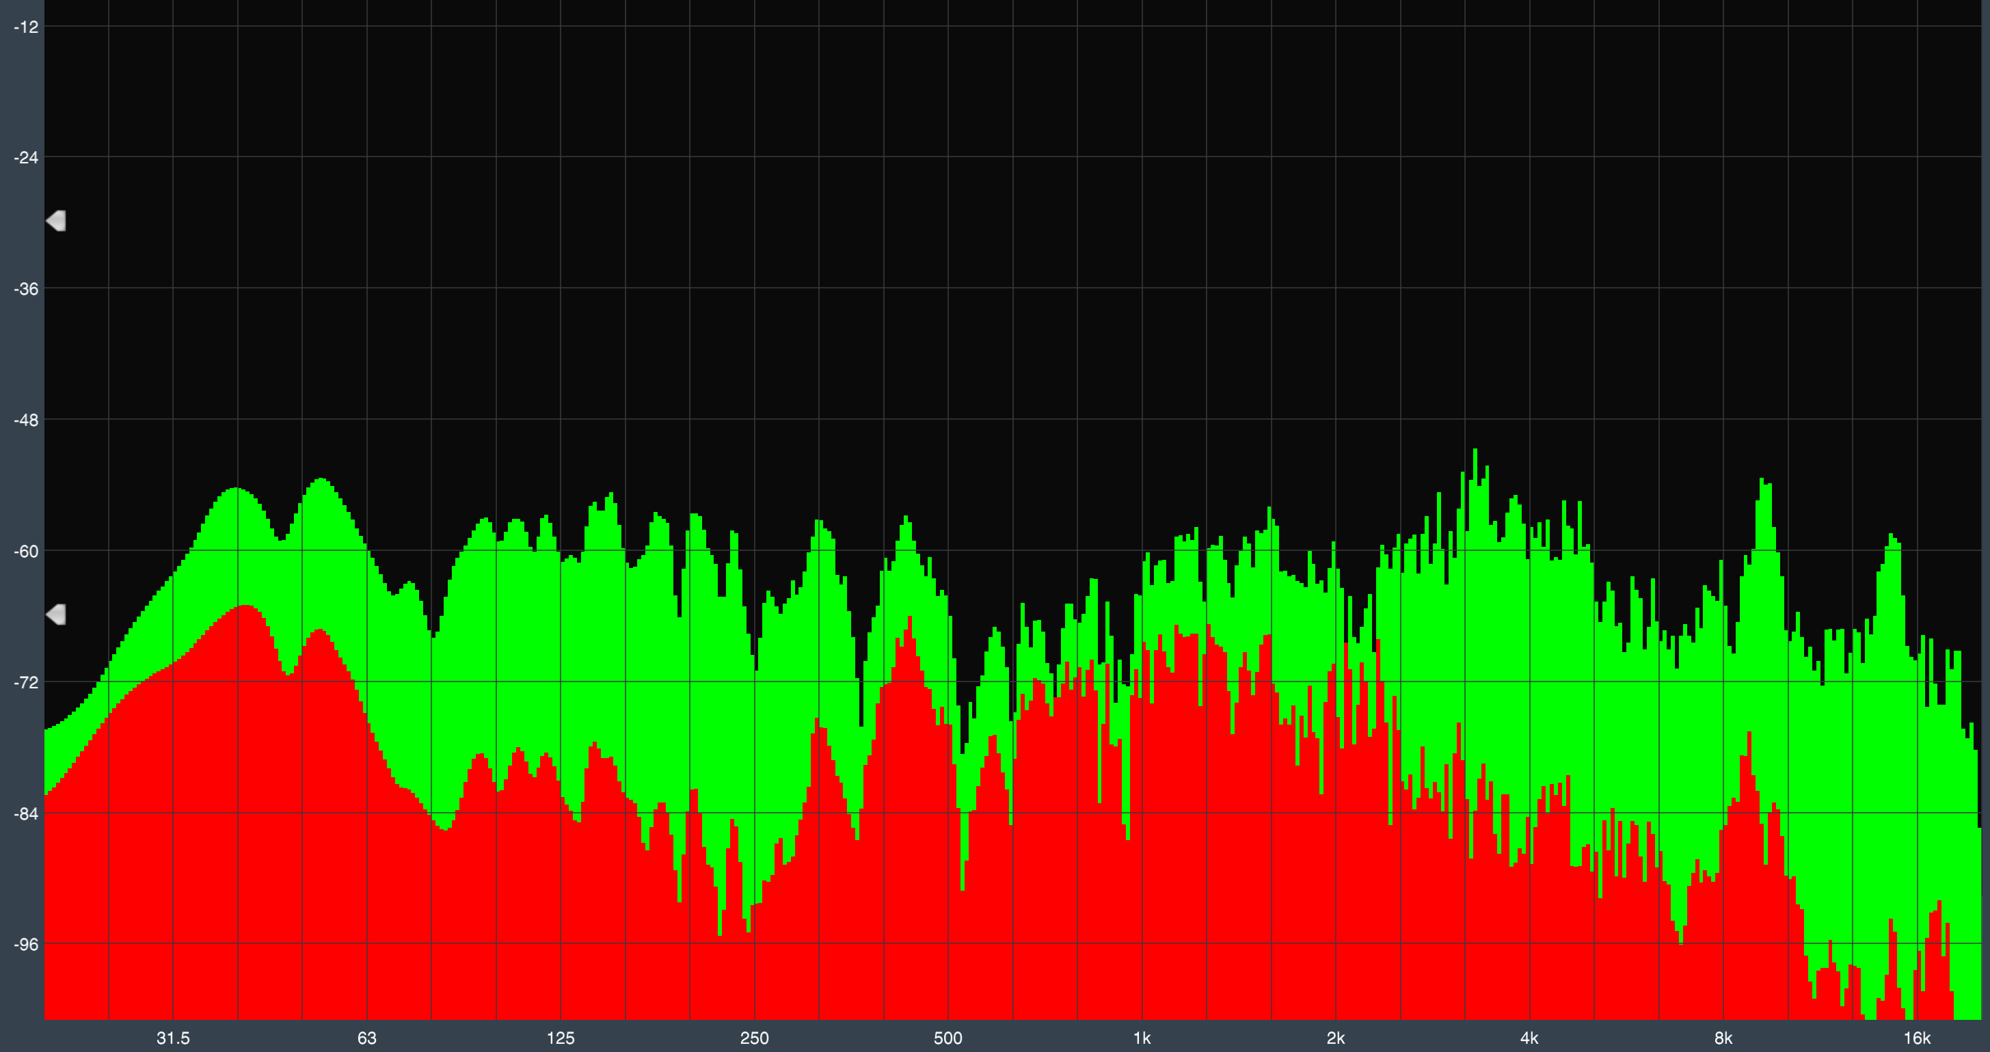Screen dimensions: 1990x1052
Task: Click the 4k frequency label
Action: coord(1529,1038)
